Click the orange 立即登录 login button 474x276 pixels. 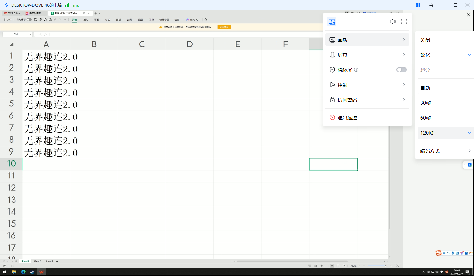(224, 27)
